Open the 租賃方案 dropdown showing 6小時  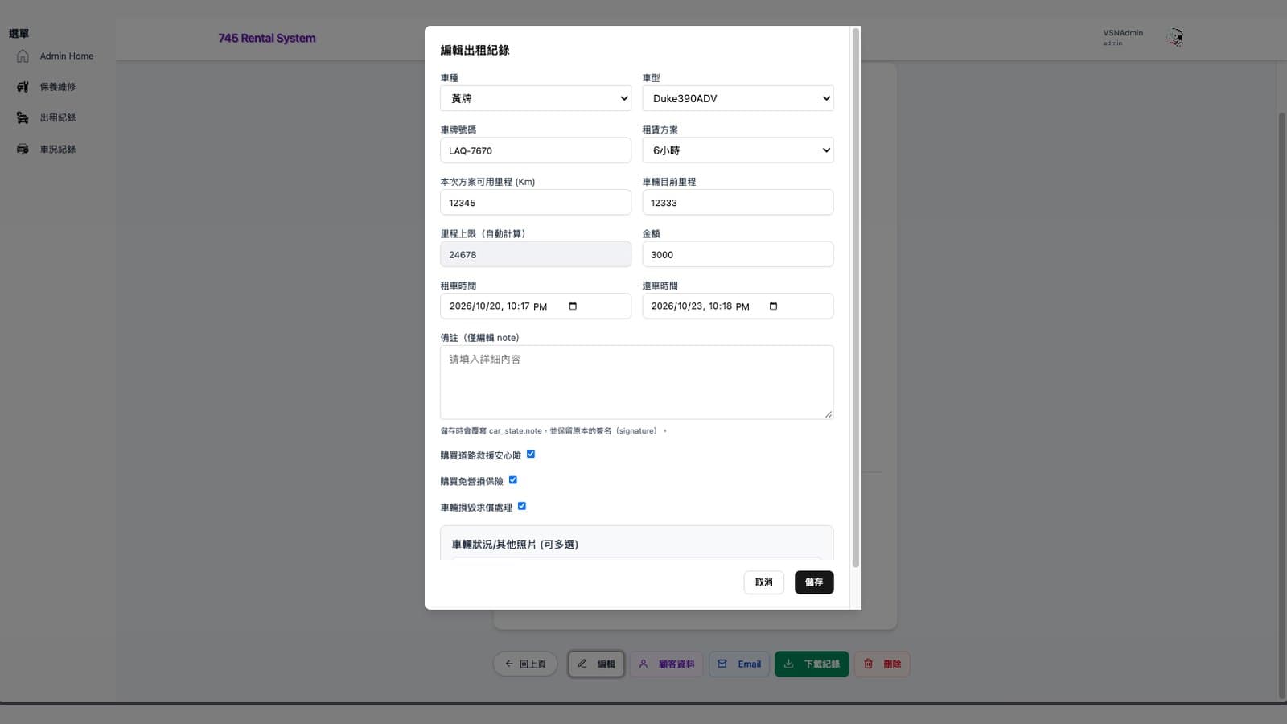[x=738, y=150]
